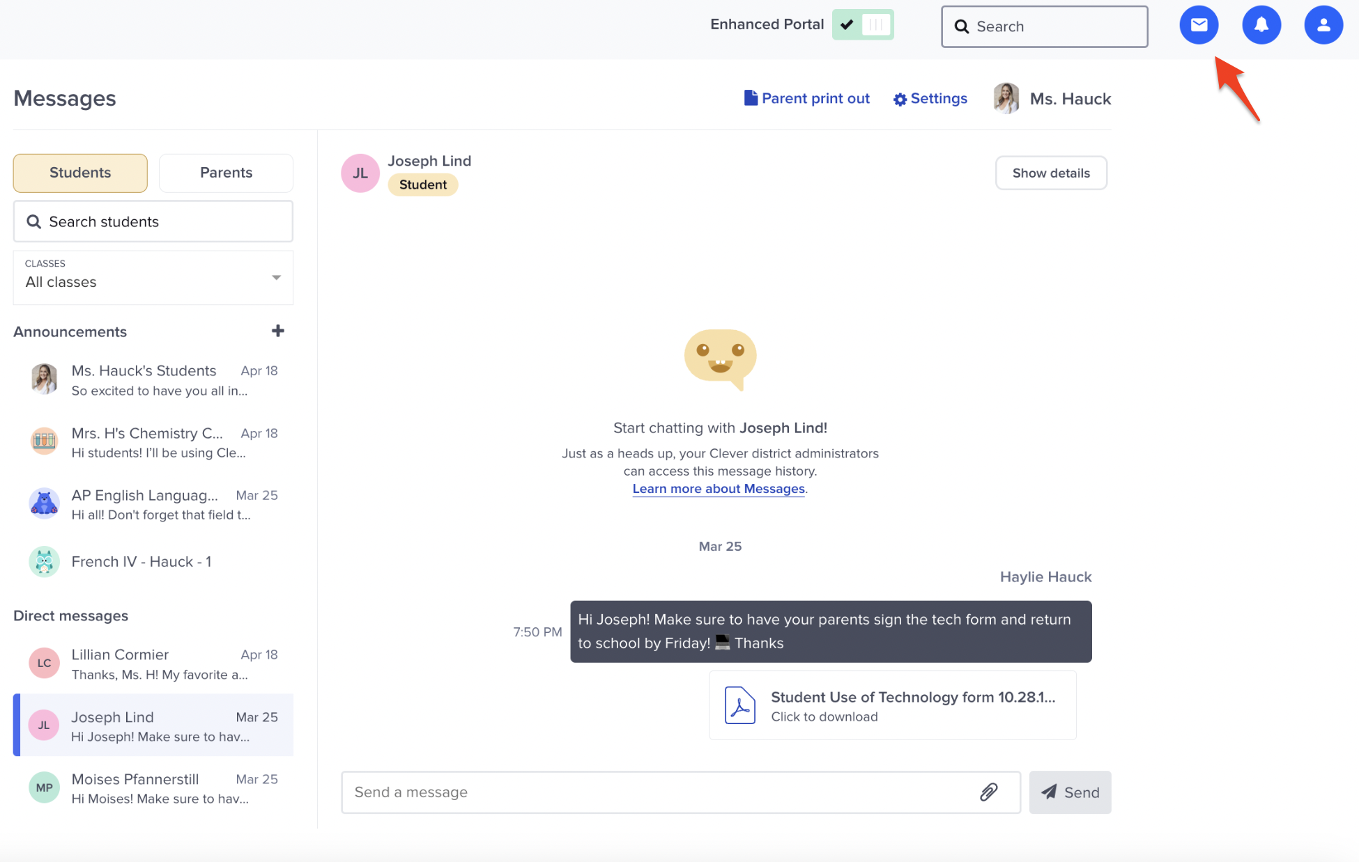Select the Students tab
1359x862 pixels.
[79, 173]
